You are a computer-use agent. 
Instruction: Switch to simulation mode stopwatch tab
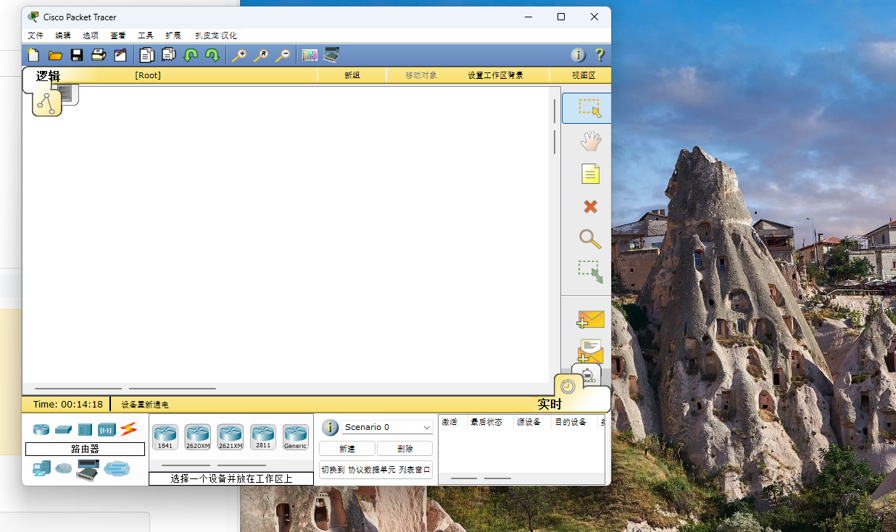[589, 374]
